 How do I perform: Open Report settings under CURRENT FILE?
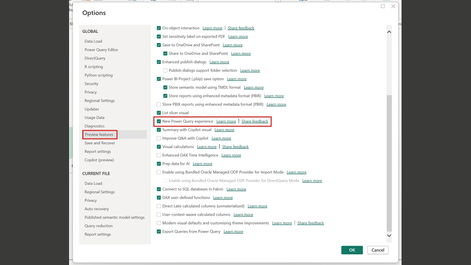coord(98,234)
